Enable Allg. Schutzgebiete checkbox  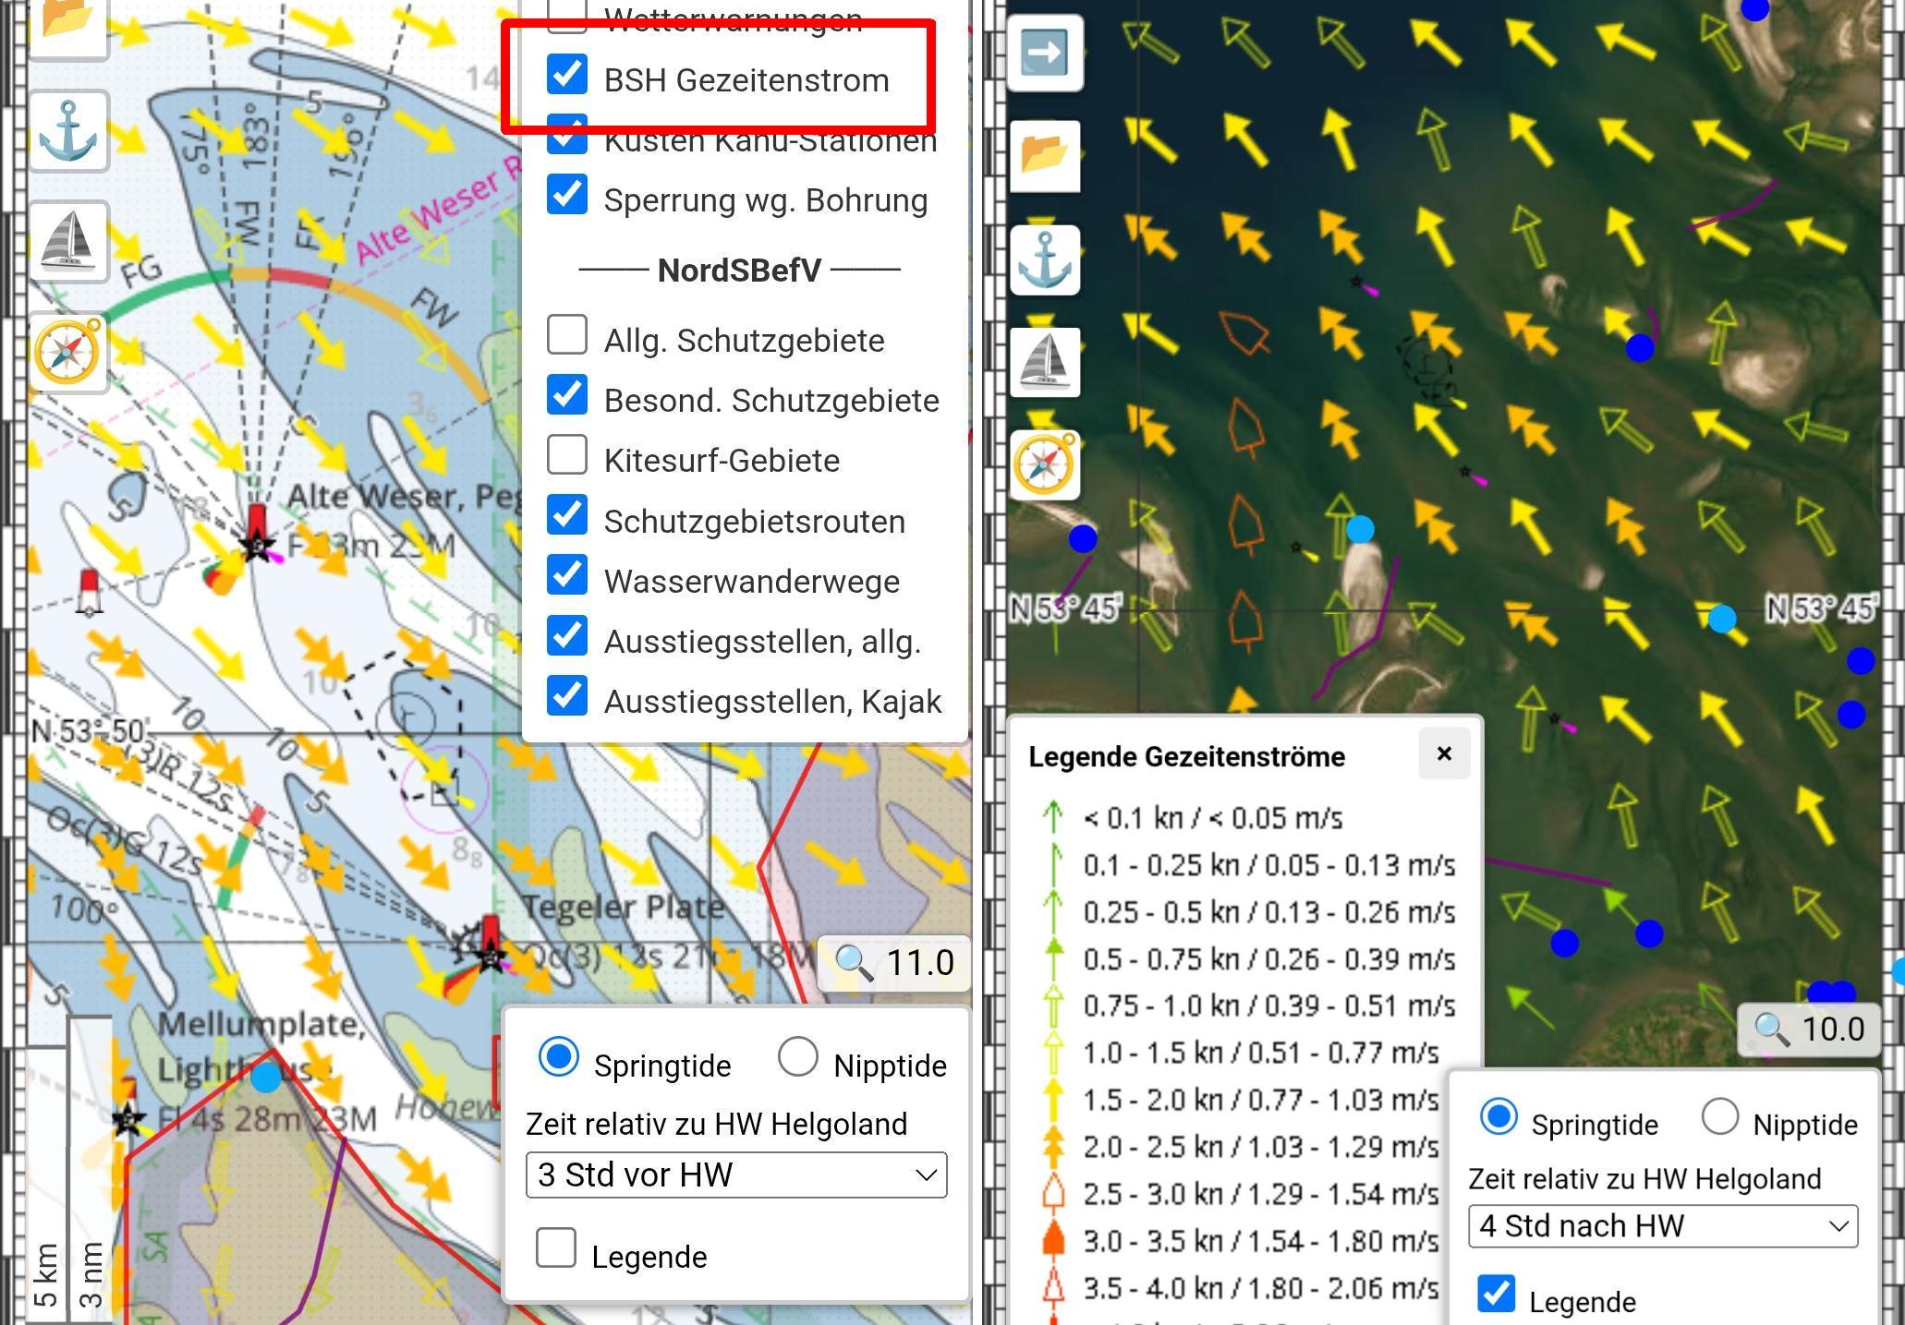[566, 335]
